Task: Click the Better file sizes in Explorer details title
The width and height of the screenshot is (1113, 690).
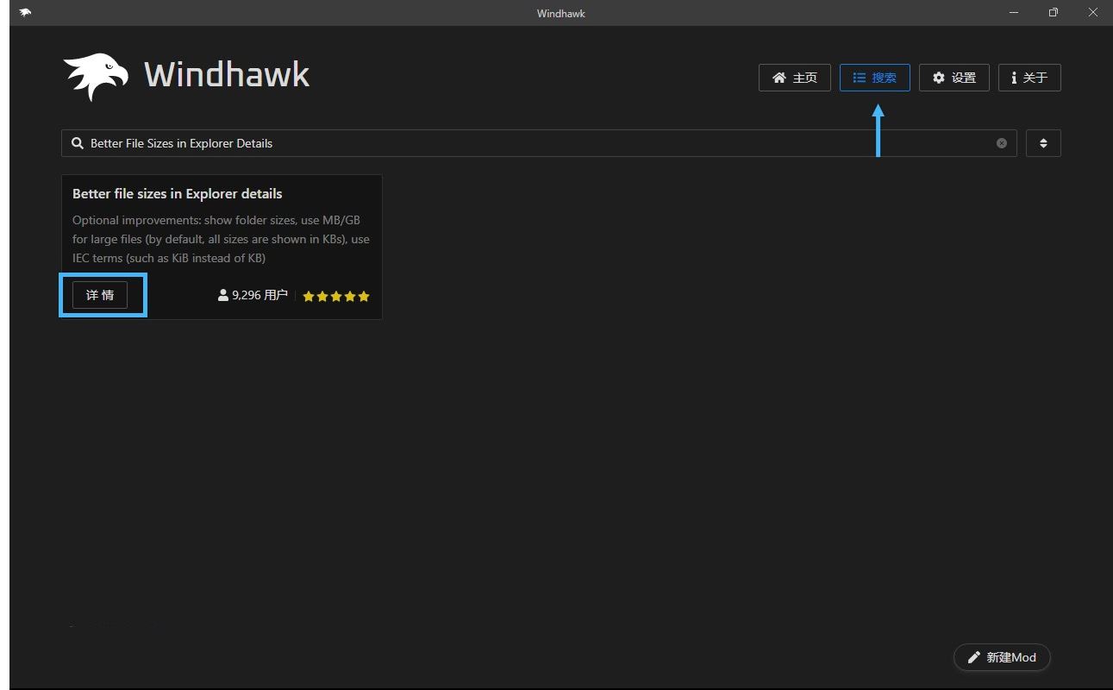Action: tap(178, 194)
